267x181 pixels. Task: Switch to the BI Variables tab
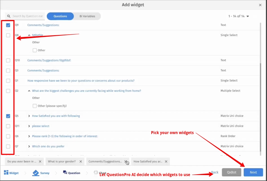pyautogui.click(x=87, y=16)
